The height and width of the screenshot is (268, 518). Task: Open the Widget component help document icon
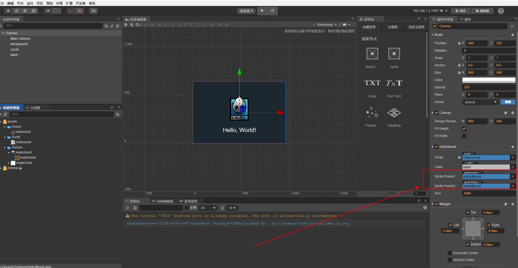(x=505, y=204)
